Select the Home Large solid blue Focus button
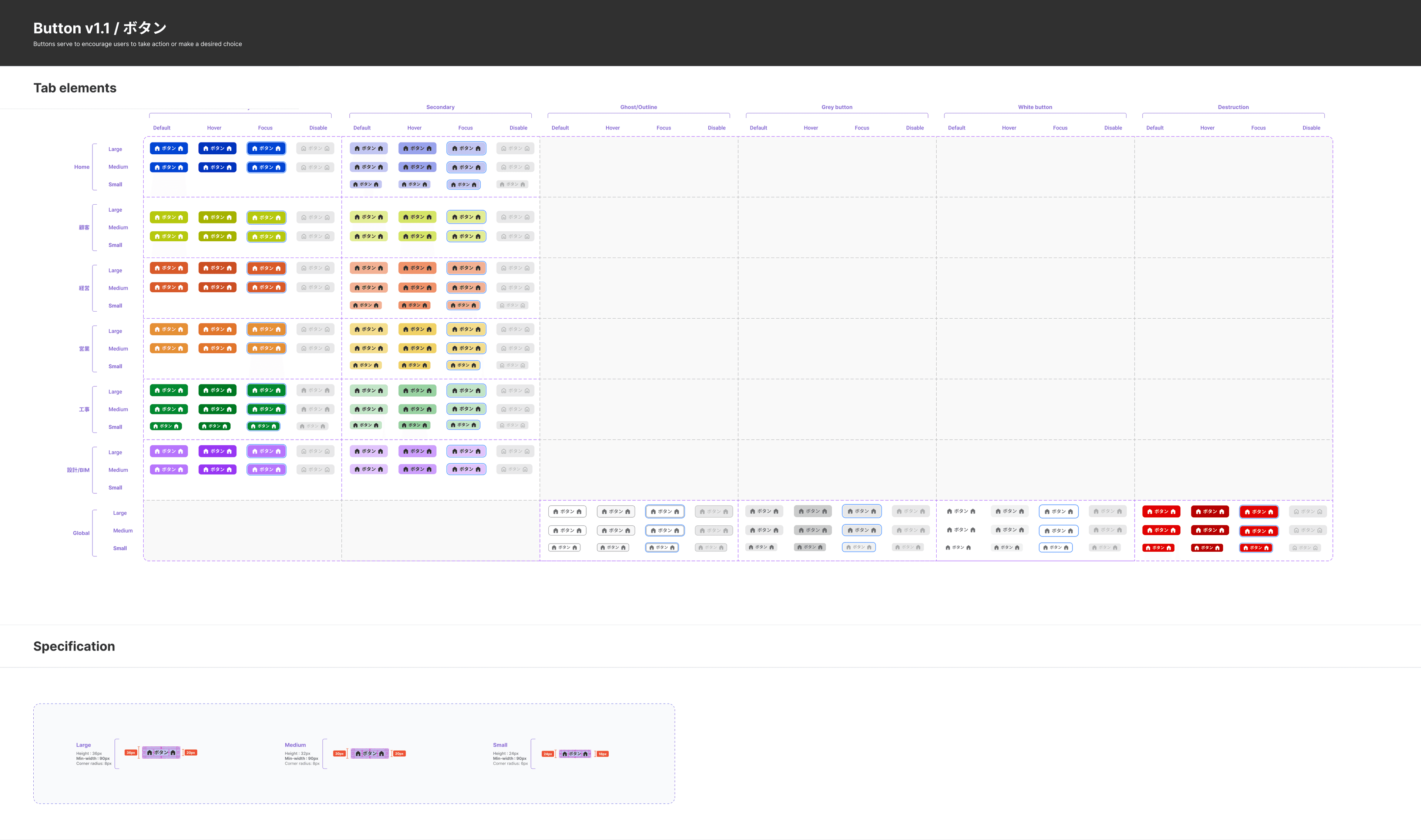The width and height of the screenshot is (1421, 840). 266,148
